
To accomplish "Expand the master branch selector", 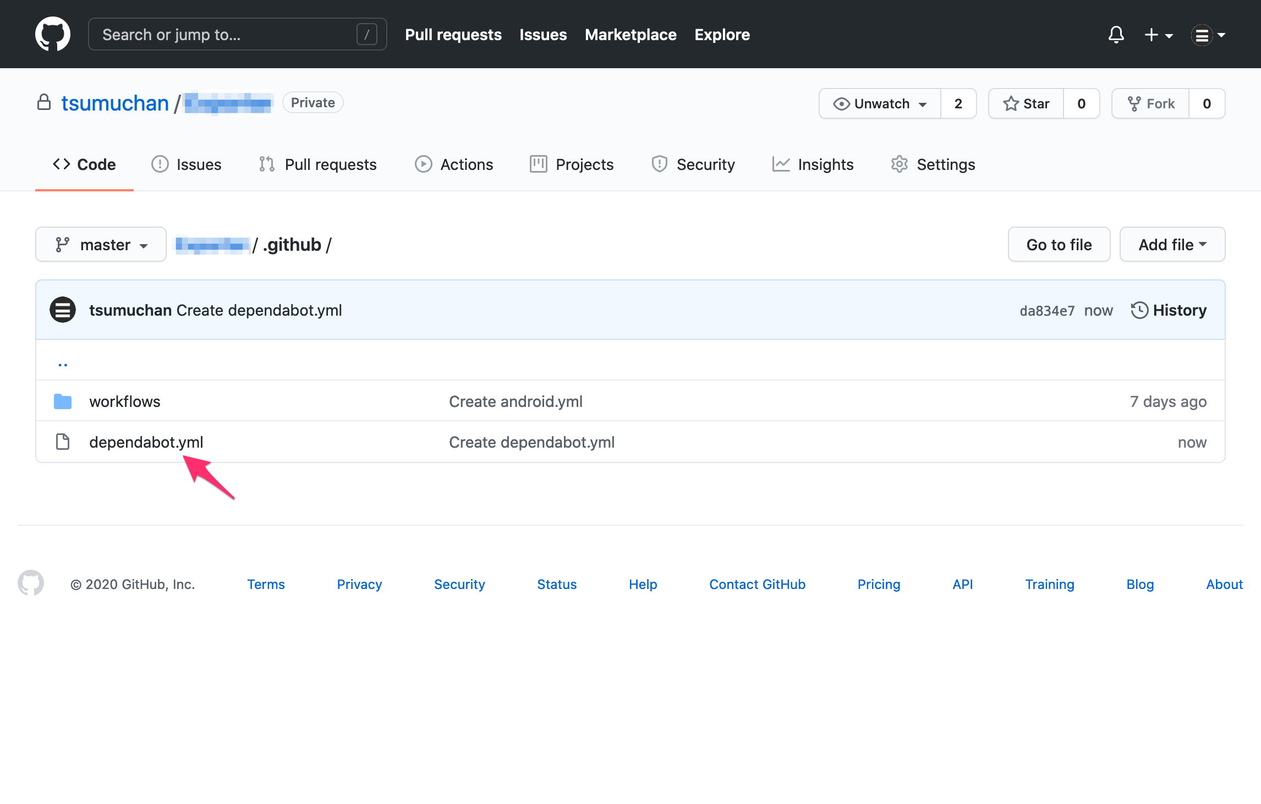I will [x=101, y=244].
